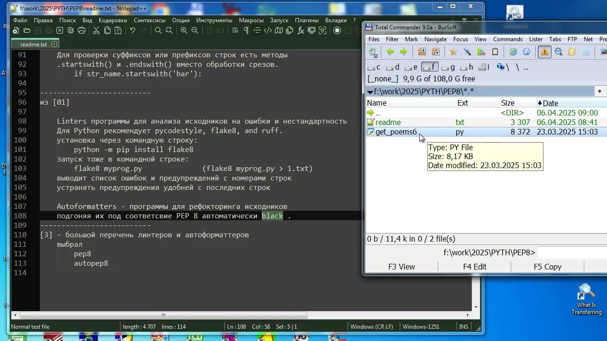The height and width of the screenshot is (341, 607).
Task: Open the asterisk favorites button beside path bar
Action: (599, 92)
